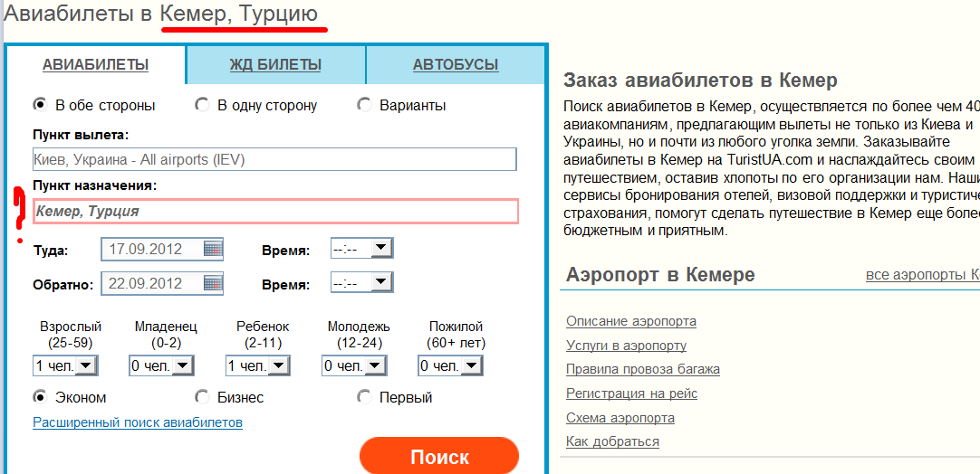
Task: Switch to the ЖД БИЛЕТЫ tab
Action: [275, 64]
